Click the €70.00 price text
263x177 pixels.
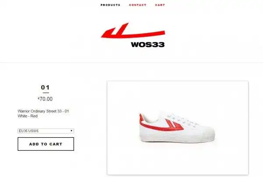click(x=45, y=99)
